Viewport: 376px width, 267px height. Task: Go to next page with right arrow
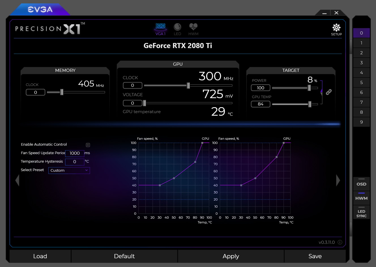[338, 180]
